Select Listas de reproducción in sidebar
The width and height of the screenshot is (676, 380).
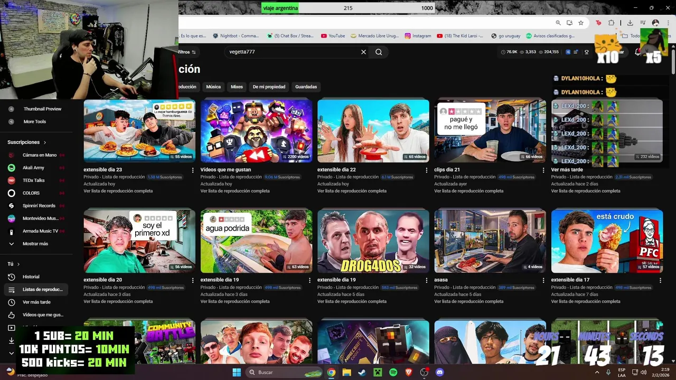(x=36, y=289)
